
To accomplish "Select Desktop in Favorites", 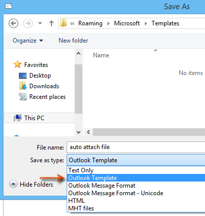I will pyautogui.click(x=40, y=76).
